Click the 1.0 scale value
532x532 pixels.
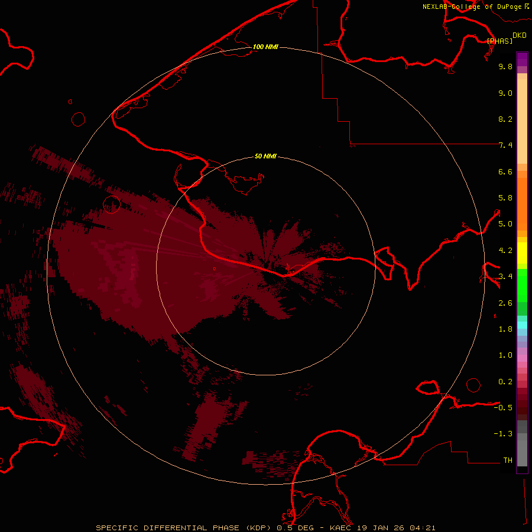click(505, 355)
